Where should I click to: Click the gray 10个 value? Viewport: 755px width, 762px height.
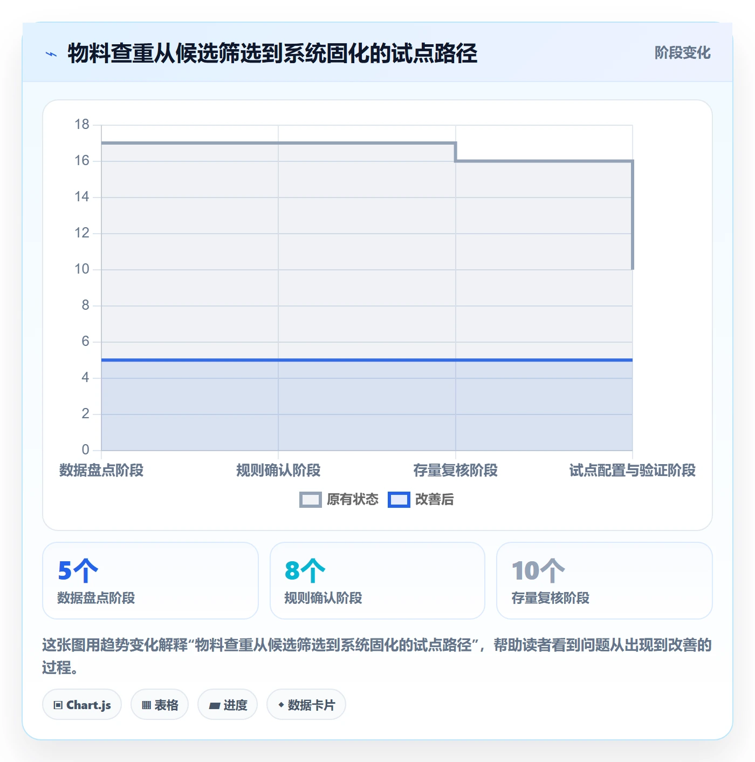tap(538, 570)
